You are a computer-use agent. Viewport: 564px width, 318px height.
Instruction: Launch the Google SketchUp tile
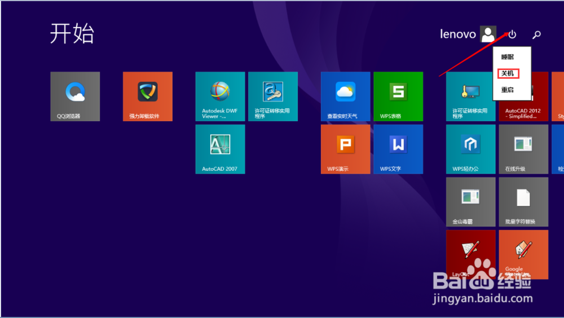[523, 255]
